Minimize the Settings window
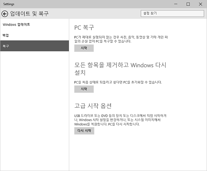Viewport: 207px width, 171px height. click(x=176, y=4)
